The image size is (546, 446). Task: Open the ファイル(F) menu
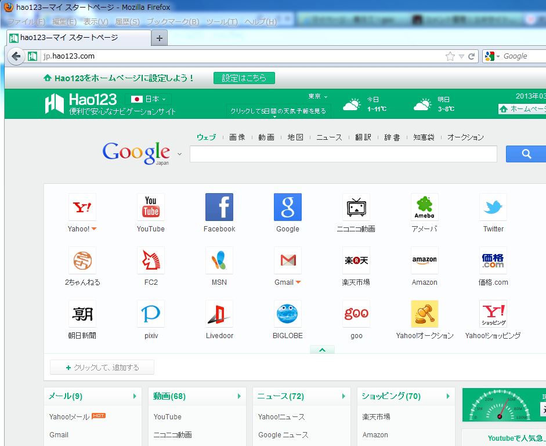click(27, 22)
